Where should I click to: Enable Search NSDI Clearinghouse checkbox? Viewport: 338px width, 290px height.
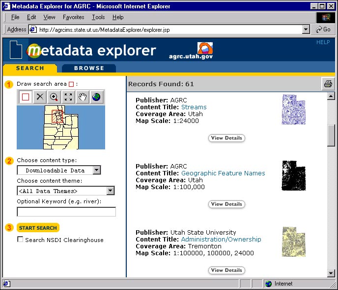tap(20, 239)
